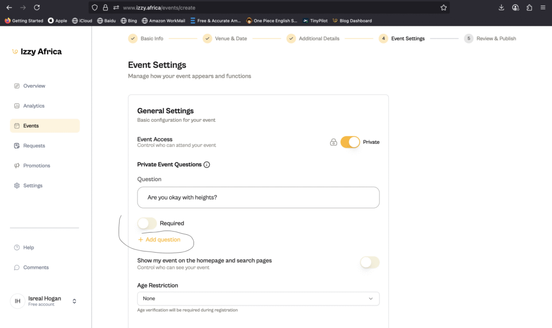Open Settings gear icon in sidebar
552x328 pixels.
coord(17,186)
